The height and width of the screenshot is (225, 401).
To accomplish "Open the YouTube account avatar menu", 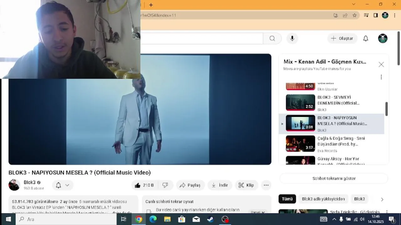I will (383, 38).
